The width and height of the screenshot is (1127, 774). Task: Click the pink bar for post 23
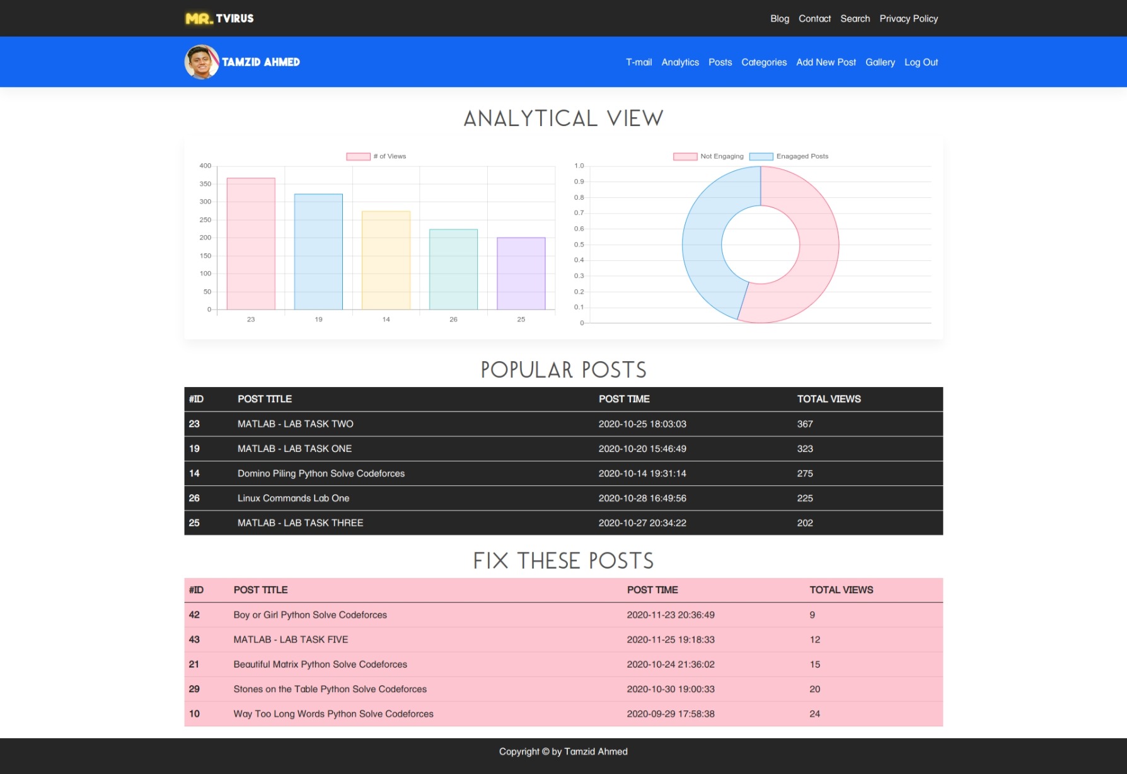(251, 244)
